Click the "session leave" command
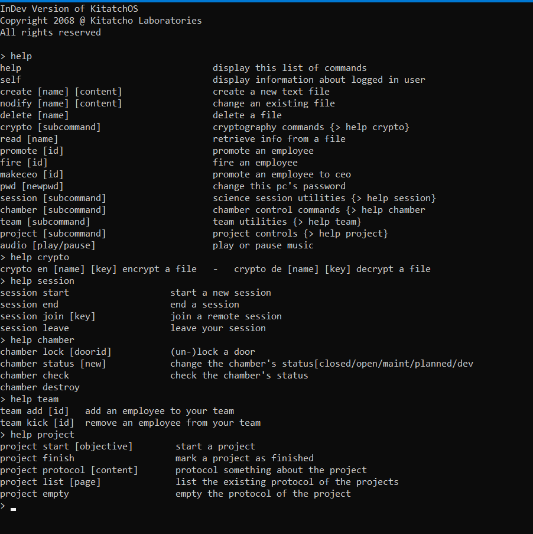 point(35,328)
